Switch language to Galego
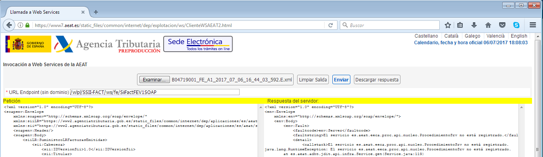 click(472, 36)
